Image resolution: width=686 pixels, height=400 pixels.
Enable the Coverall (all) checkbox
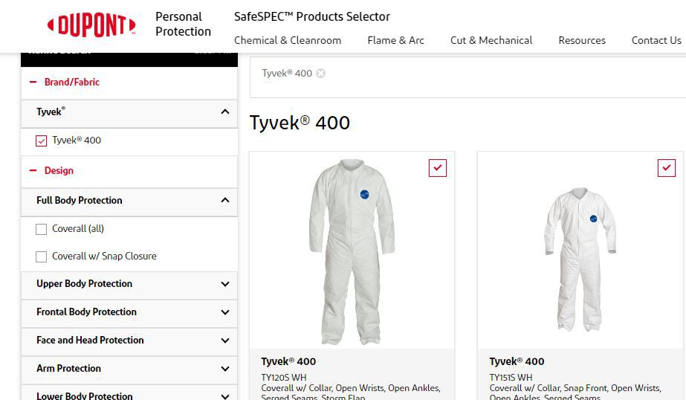42,229
